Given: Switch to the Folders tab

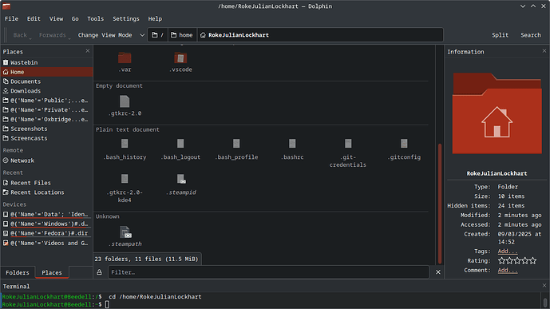Looking at the screenshot, I should tap(18, 272).
